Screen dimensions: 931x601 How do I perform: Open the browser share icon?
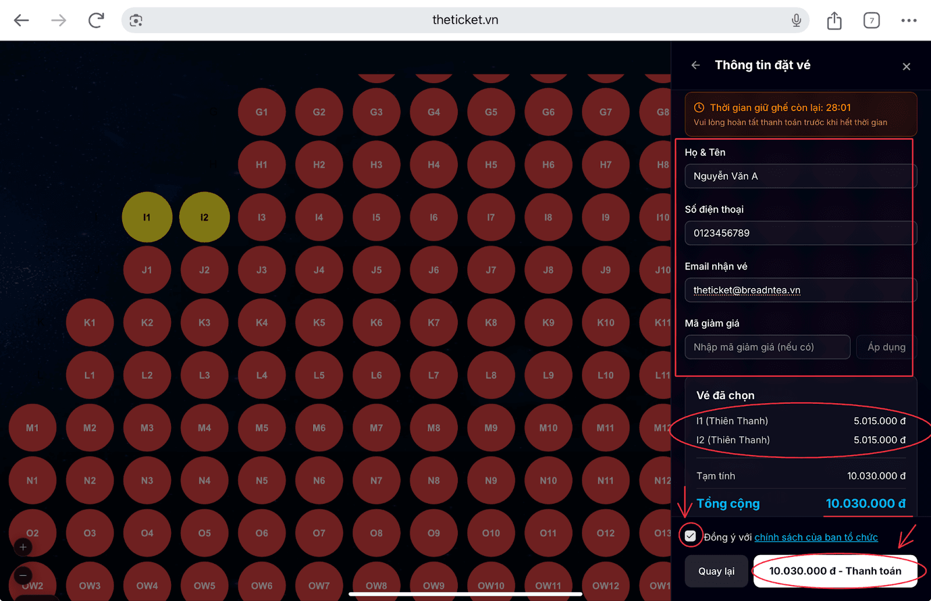[834, 20]
